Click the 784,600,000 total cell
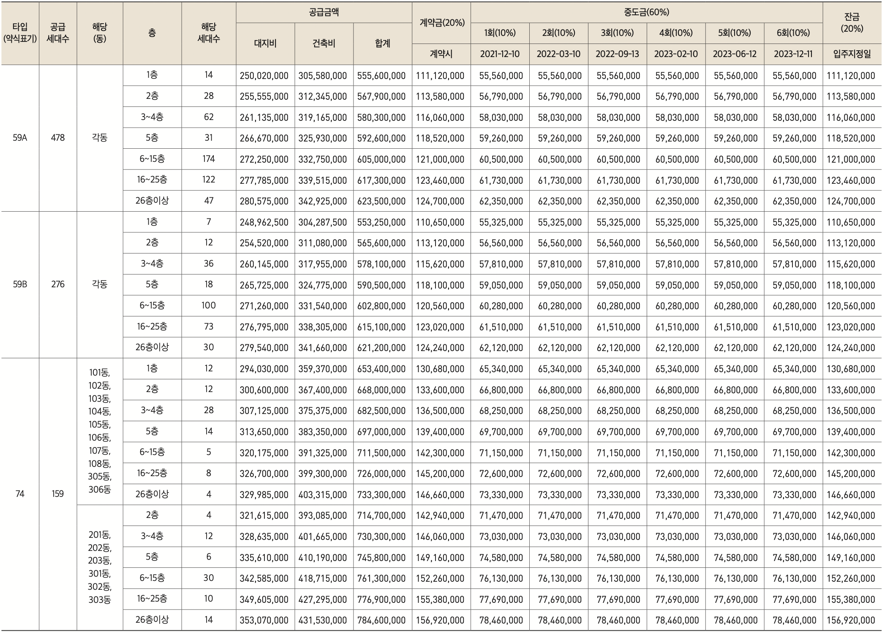882x632 pixels. point(381,620)
